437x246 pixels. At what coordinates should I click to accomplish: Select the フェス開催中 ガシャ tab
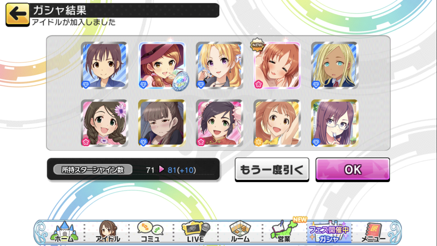(329, 232)
